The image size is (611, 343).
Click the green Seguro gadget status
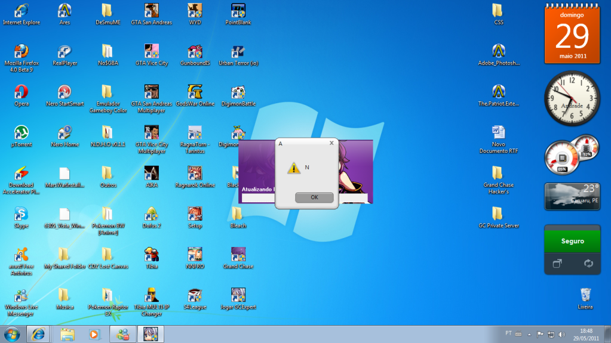(572, 241)
